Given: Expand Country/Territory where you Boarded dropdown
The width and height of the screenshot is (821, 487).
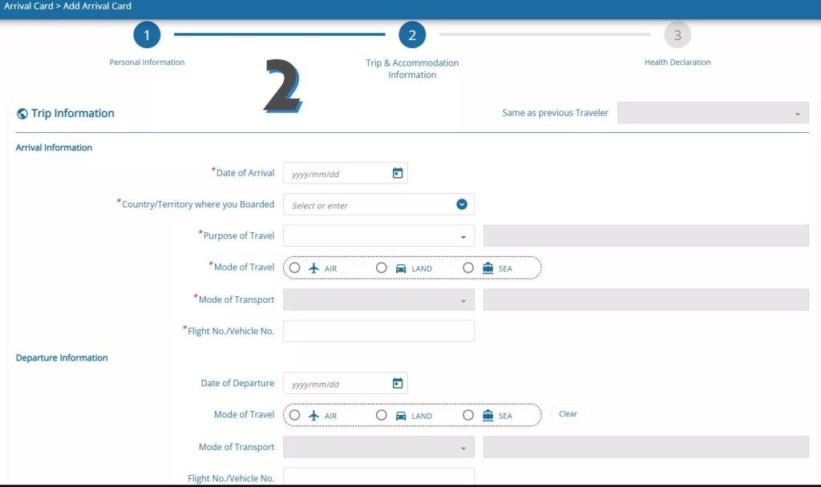Looking at the screenshot, I should point(461,204).
